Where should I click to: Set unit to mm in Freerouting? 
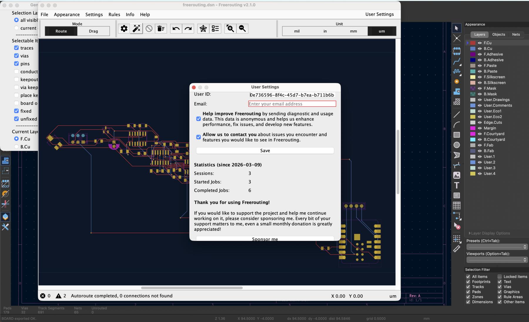click(x=354, y=31)
